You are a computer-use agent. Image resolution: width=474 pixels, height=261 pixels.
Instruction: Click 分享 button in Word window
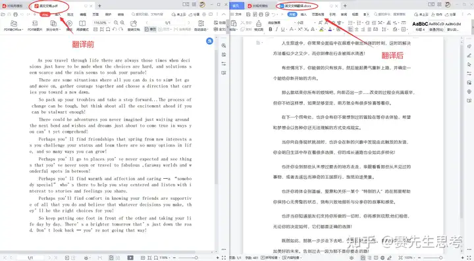[450, 14]
